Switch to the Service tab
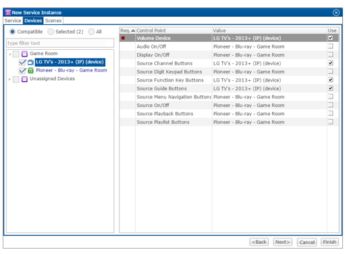Viewport: 345px width, 254px height. [13, 21]
